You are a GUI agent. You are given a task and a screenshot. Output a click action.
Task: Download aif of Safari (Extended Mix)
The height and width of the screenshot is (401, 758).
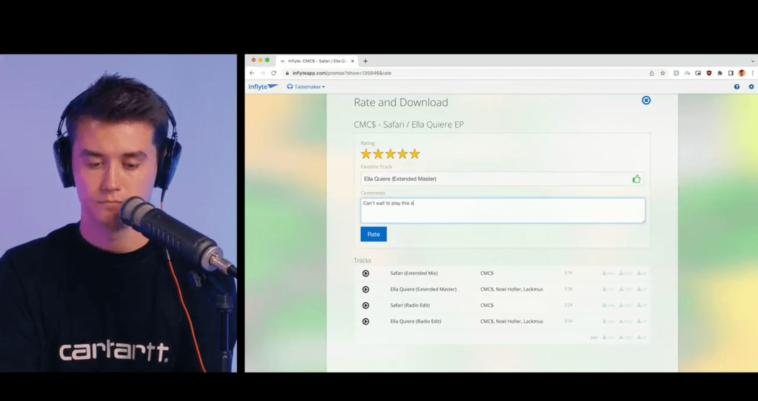[x=642, y=273]
